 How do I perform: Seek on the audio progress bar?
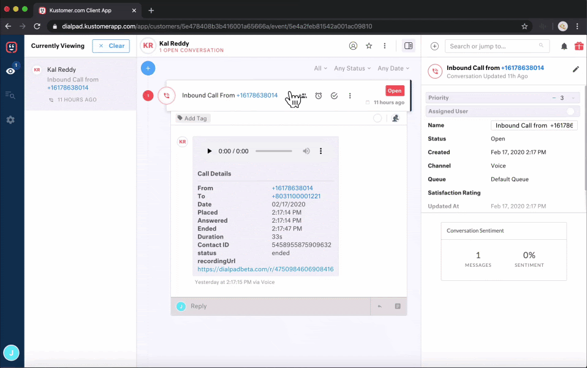(x=274, y=151)
